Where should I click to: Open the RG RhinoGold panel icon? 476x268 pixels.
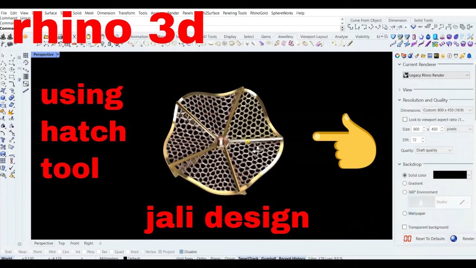pos(436,56)
